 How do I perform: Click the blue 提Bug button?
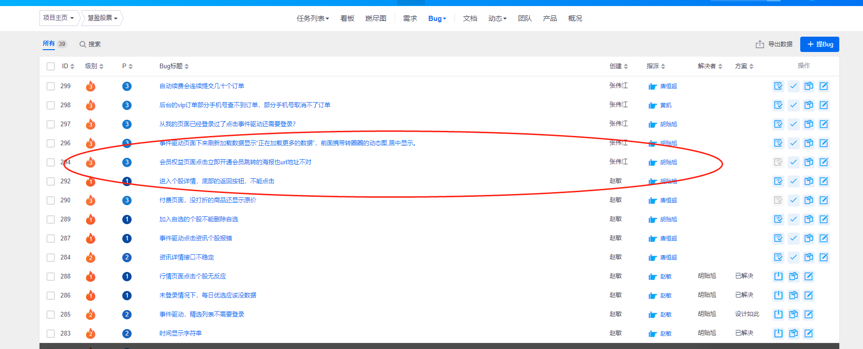819,44
